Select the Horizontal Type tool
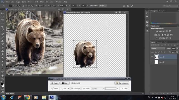179x100 pixels. click(x=3, y=65)
